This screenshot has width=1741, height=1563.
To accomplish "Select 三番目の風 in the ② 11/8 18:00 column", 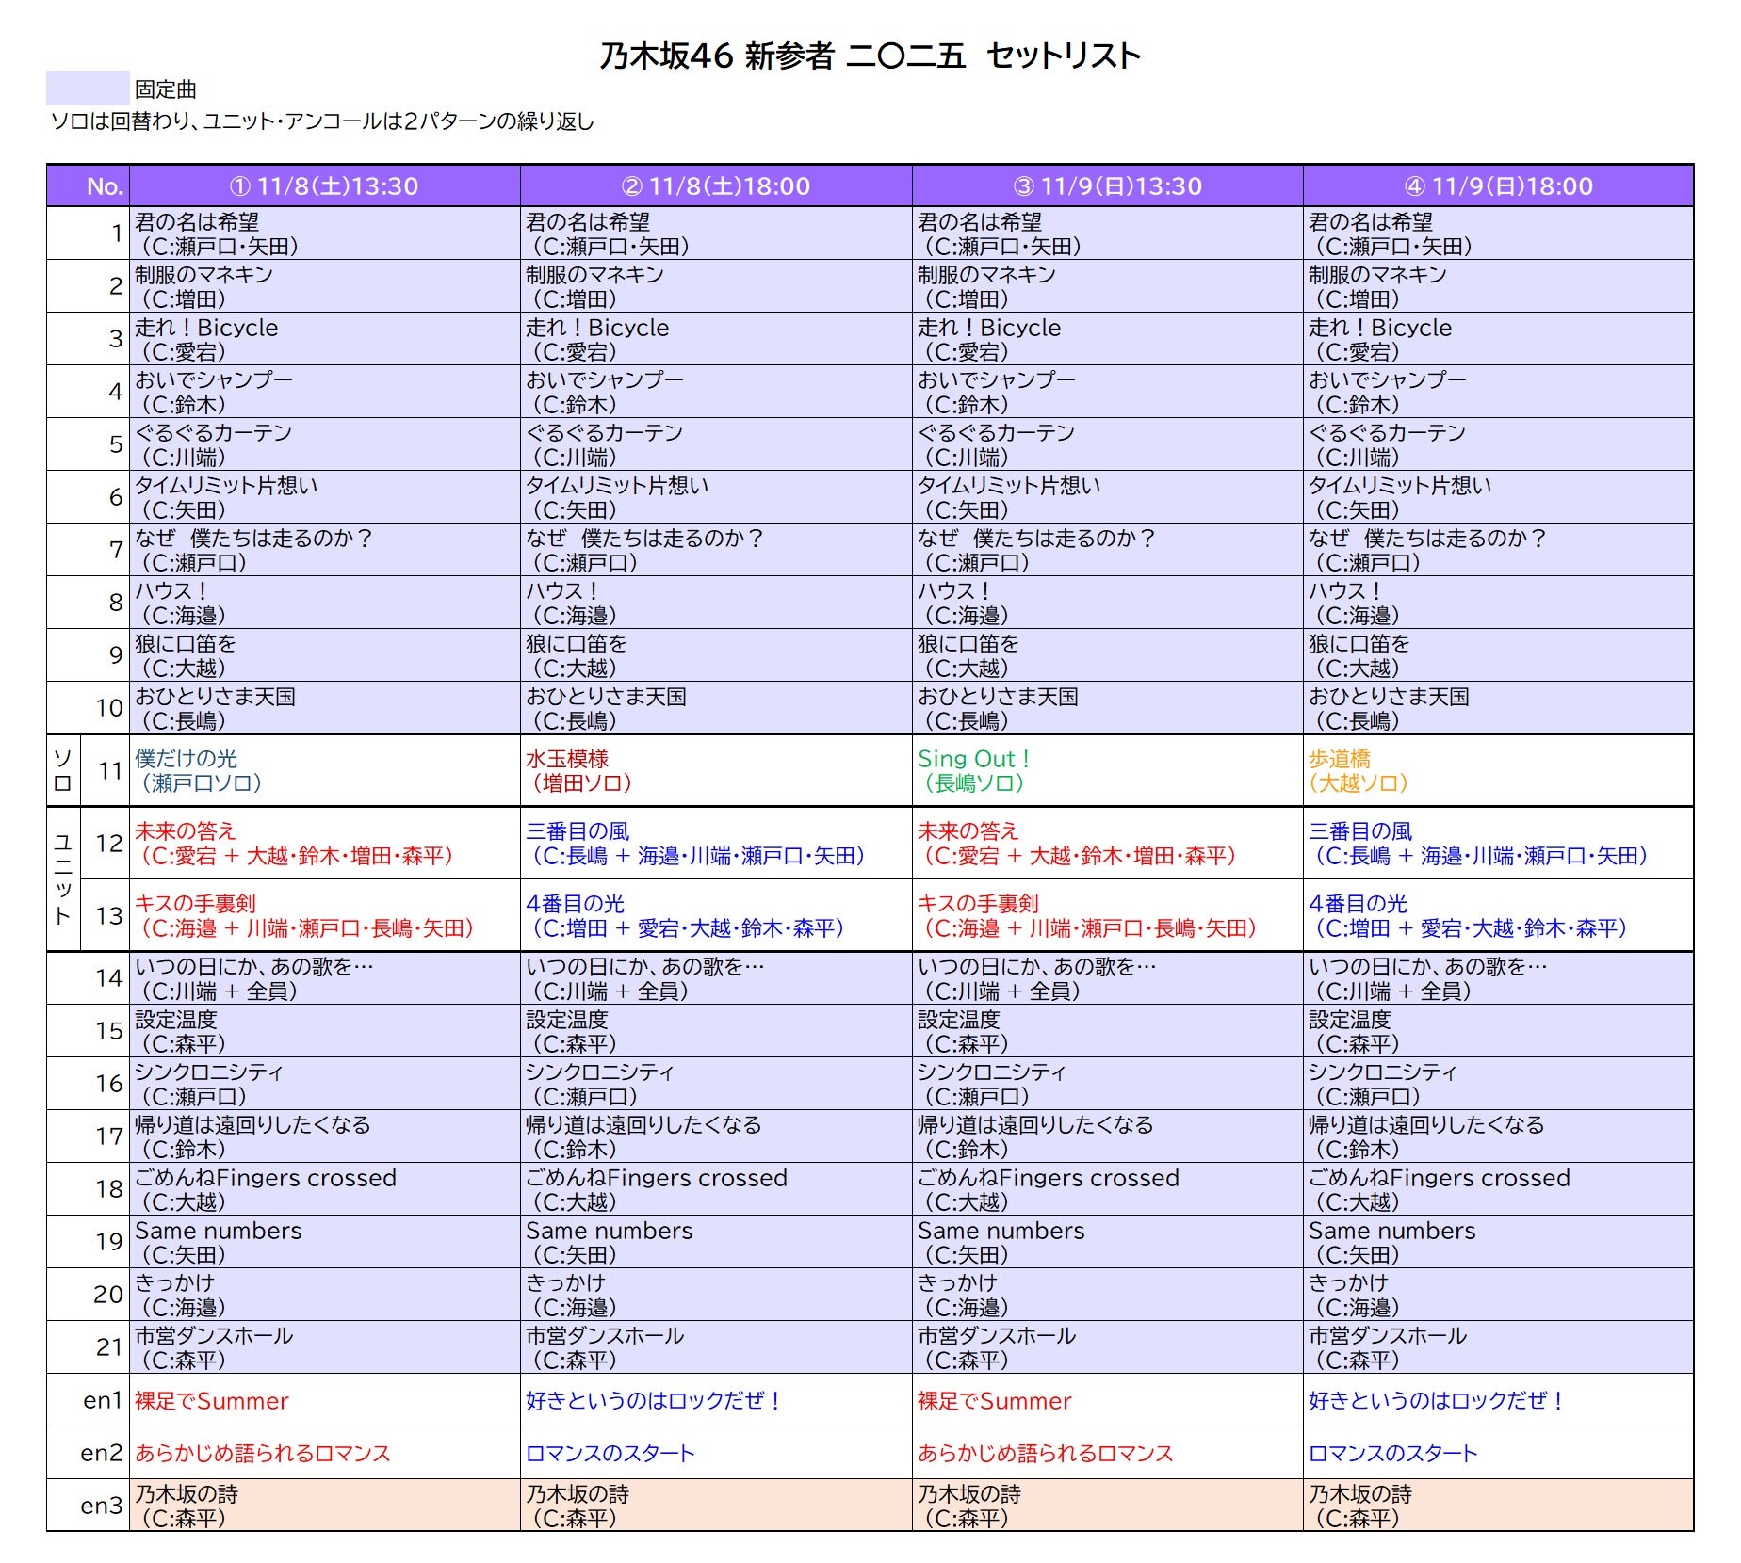I will click(x=716, y=843).
